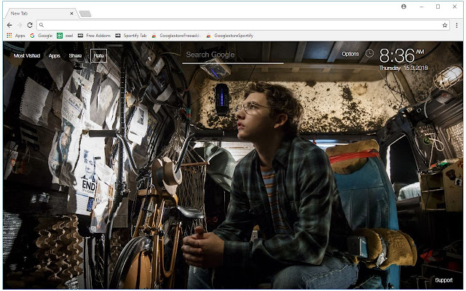Maximize the browser window
Viewport: 466px width, 291px height.
pos(438,7)
